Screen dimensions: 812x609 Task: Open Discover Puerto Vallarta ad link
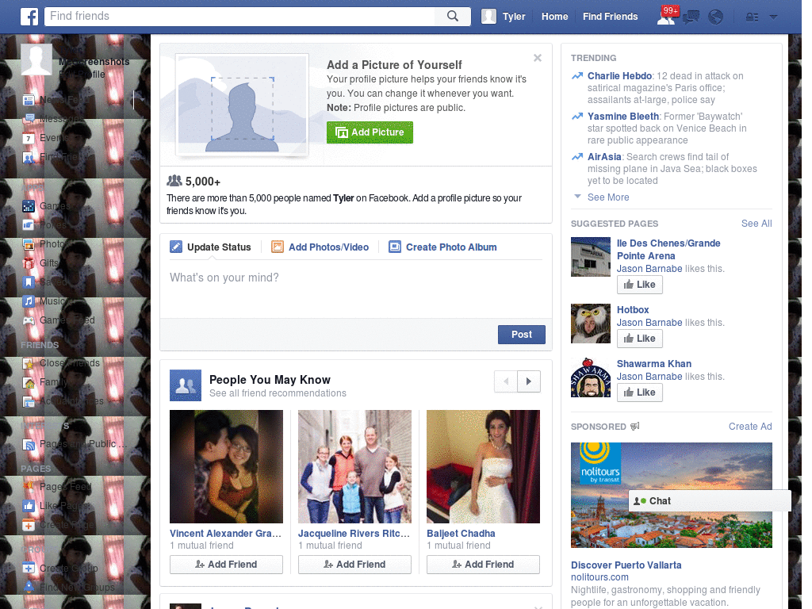click(626, 565)
